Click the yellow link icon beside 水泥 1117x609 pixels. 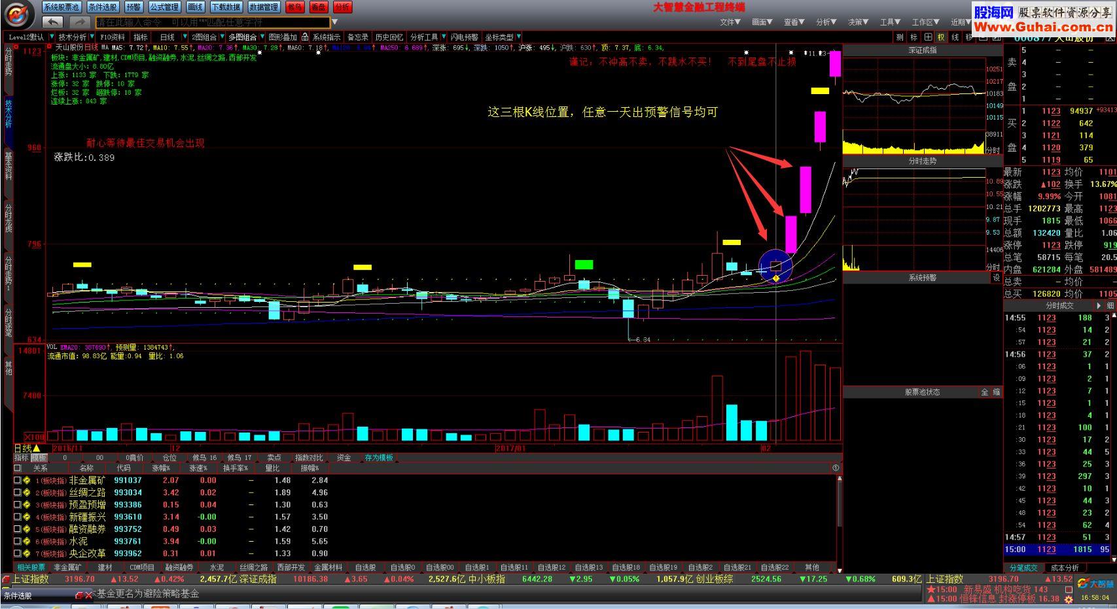point(27,541)
